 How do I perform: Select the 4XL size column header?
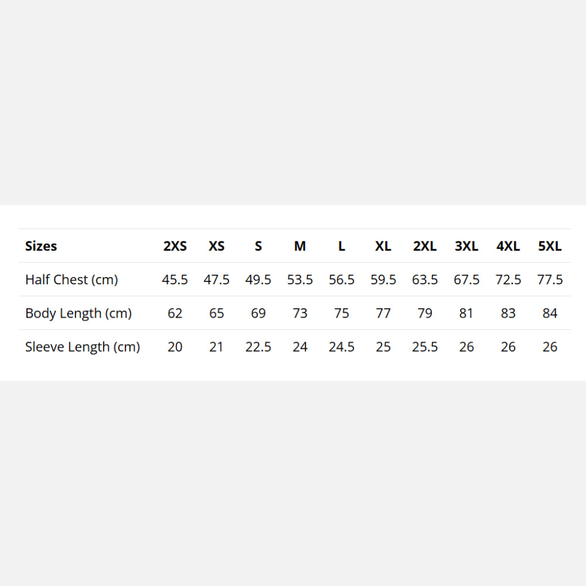(x=508, y=246)
